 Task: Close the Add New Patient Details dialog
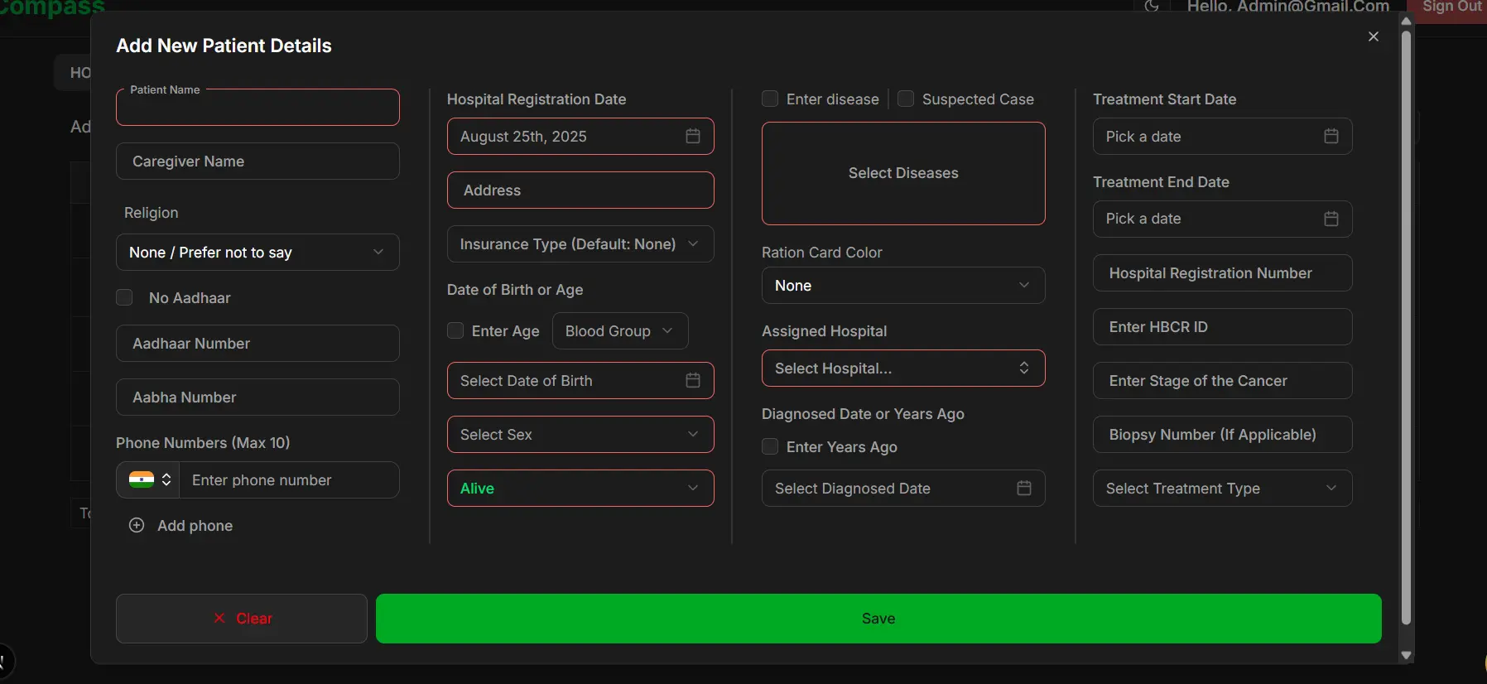coord(1374,36)
